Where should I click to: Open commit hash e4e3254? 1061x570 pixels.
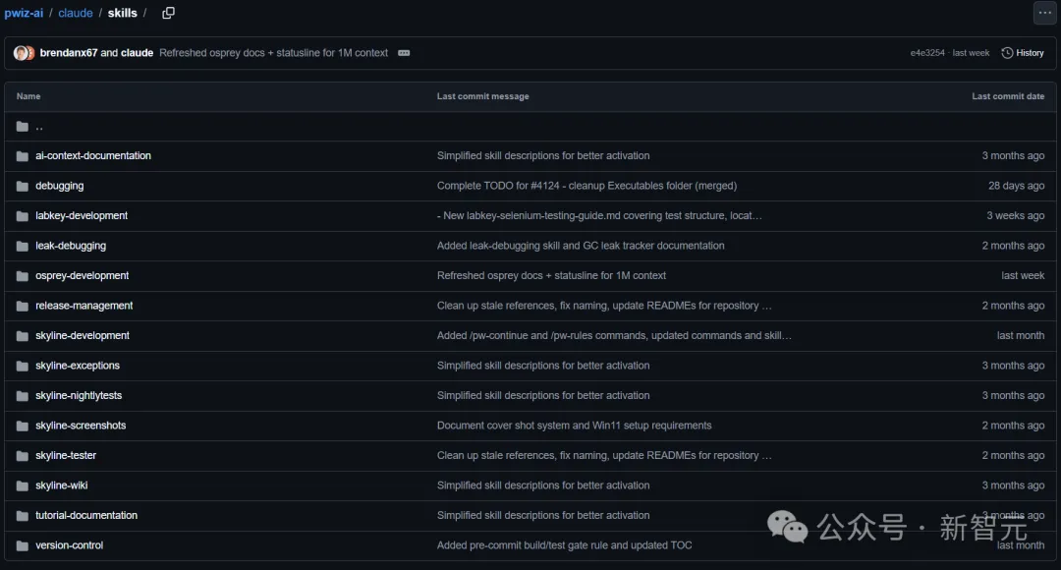coord(927,53)
